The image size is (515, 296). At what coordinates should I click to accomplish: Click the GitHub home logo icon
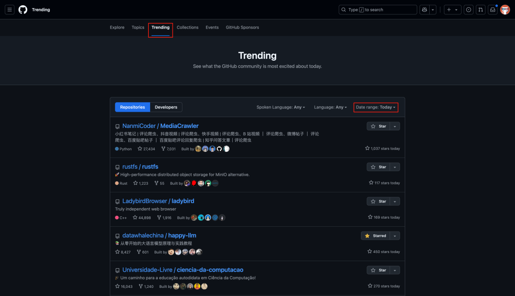pyautogui.click(x=22, y=10)
